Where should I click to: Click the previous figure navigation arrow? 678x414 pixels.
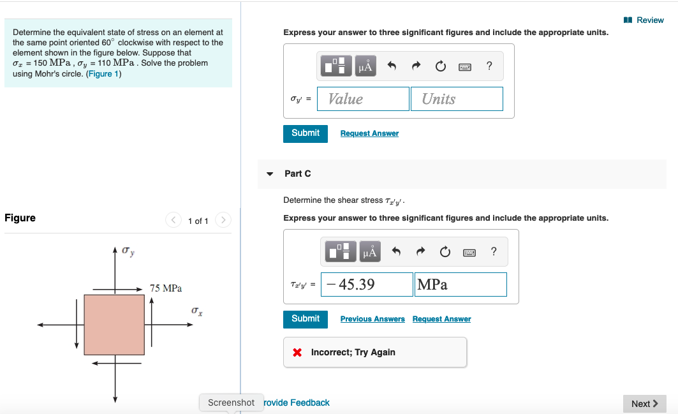(x=173, y=220)
